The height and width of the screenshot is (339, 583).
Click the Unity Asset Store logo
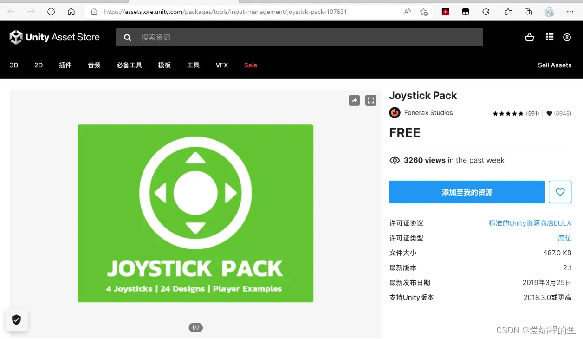click(54, 37)
